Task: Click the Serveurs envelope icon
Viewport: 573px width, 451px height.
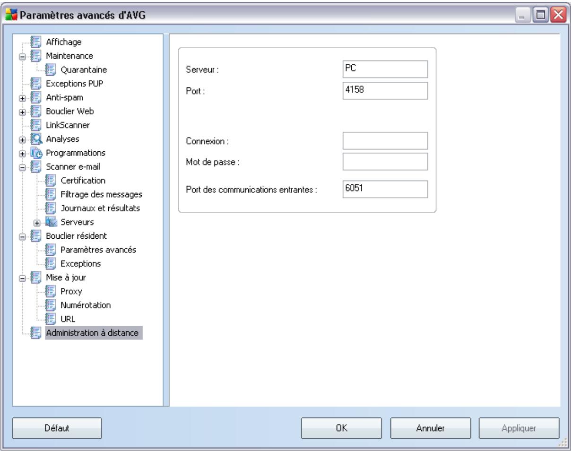Action: coord(51,221)
